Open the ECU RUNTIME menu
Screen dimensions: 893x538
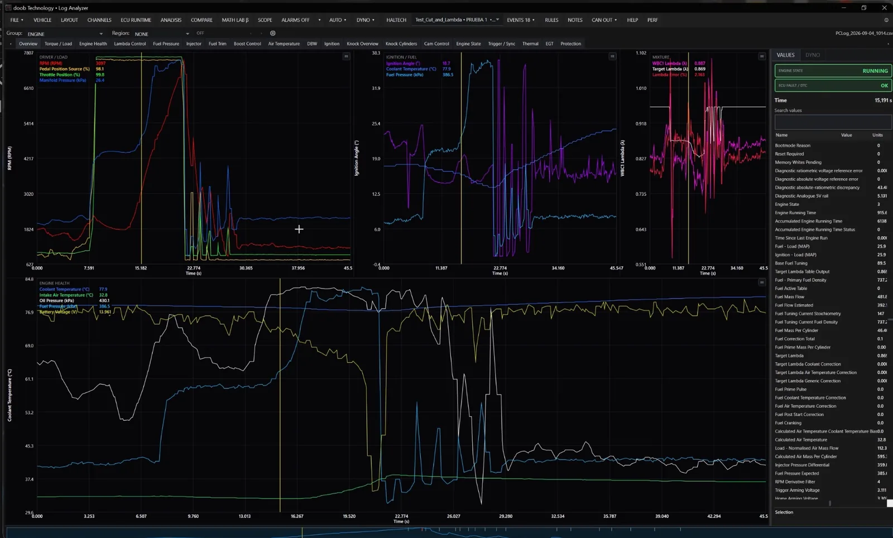point(136,20)
